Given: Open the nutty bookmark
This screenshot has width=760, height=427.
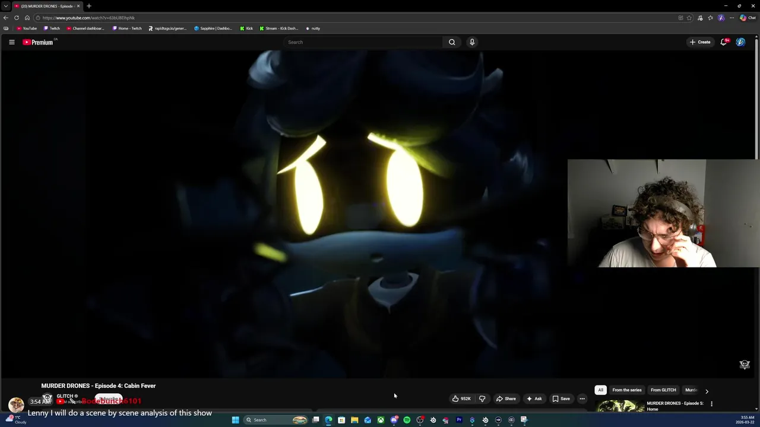Looking at the screenshot, I should [313, 28].
